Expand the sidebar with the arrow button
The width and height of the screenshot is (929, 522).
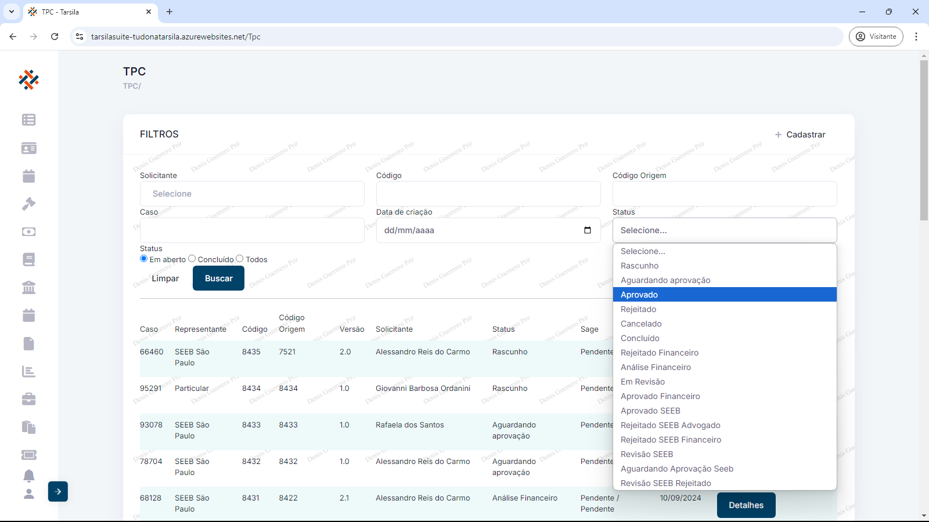(x=58, y=491)
